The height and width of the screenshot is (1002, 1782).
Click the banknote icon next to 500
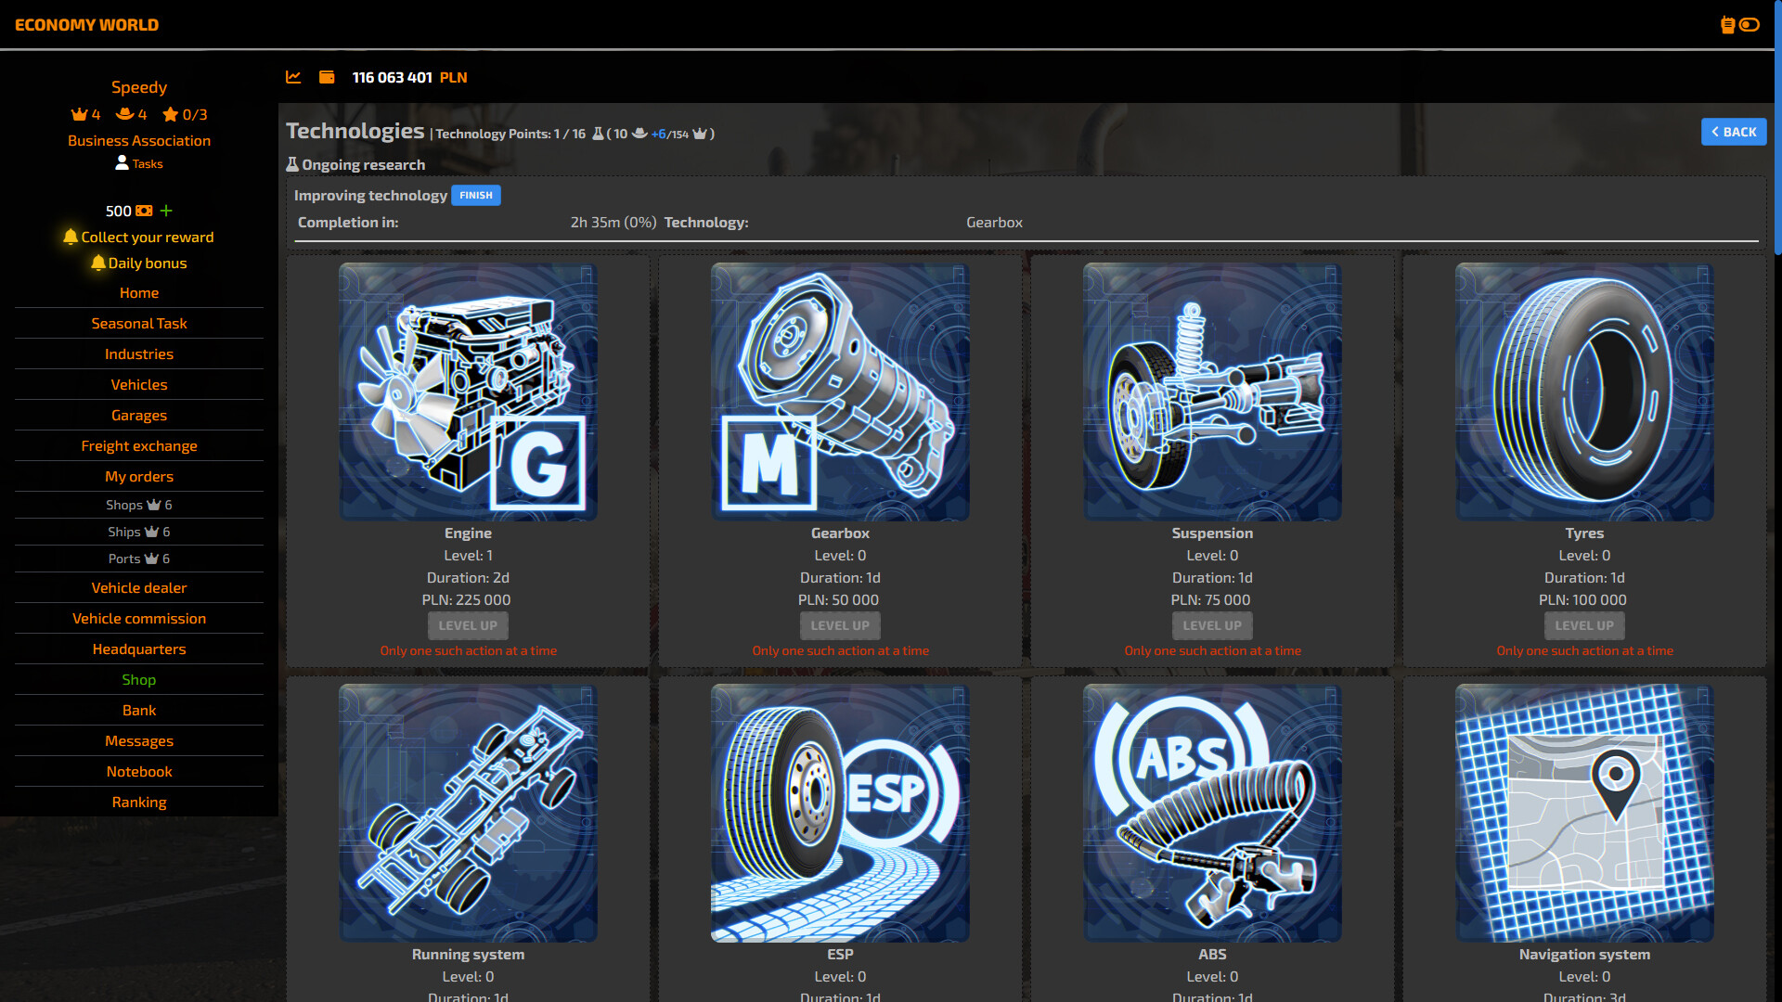144,211
